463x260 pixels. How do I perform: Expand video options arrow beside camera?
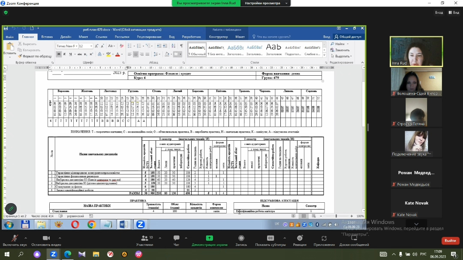60,238
